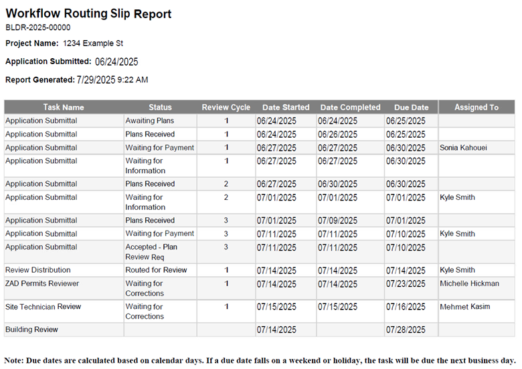The image size is (522, 369).
Task: Select the Routed for Review status cell
Action: [156, 270]
